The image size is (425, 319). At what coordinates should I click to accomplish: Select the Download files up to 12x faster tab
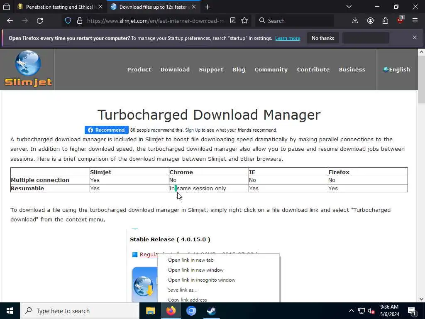point(154,7)
